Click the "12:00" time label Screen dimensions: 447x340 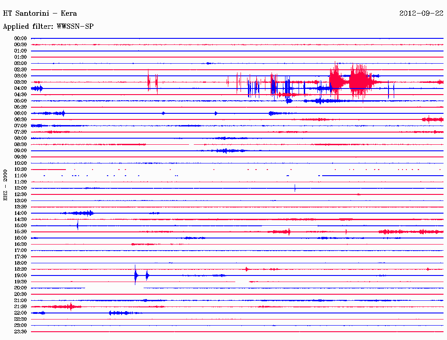click(21, 188)
